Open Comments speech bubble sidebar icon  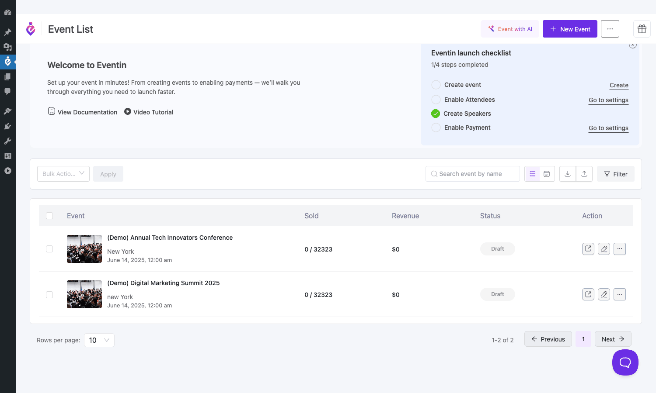pyautogui.click(x=7, y=91)
